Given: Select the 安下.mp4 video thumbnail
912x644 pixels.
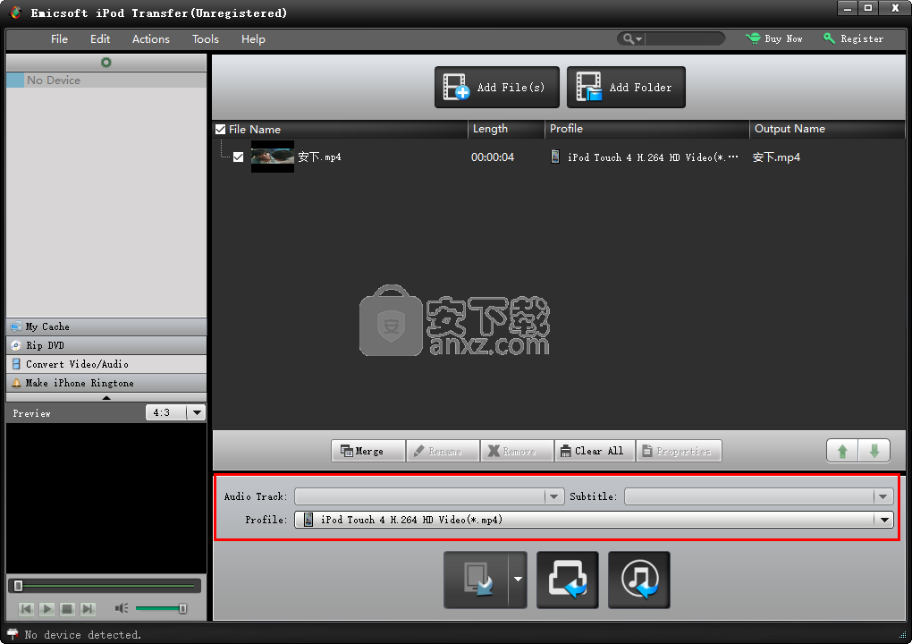Looking at the screenshot, I should (x=272, y=157).
